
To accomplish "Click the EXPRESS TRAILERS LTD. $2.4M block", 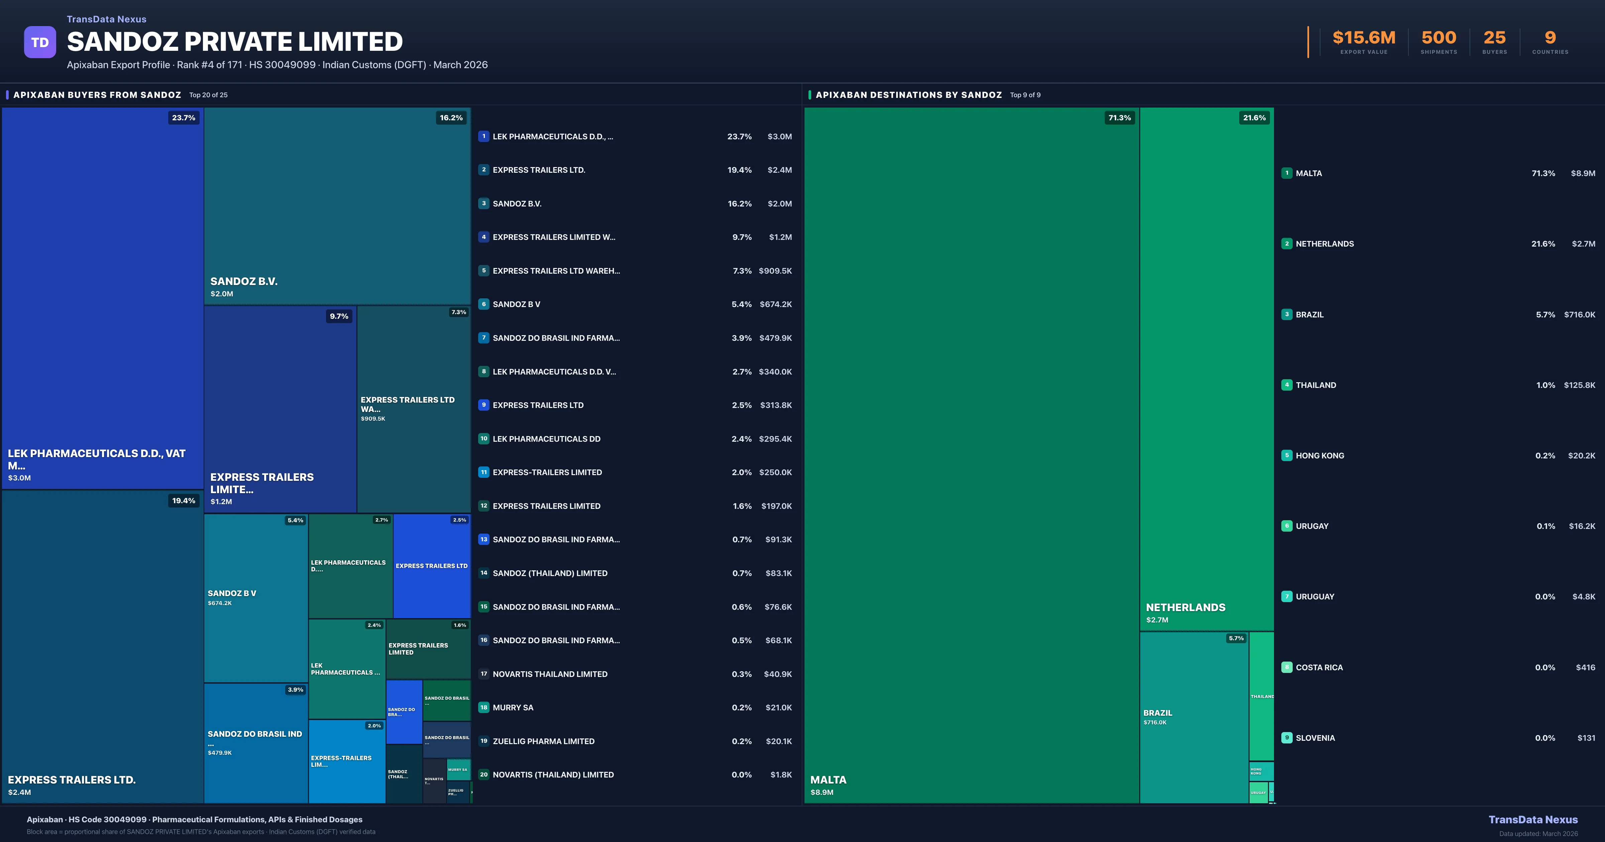I will [103, 647].
